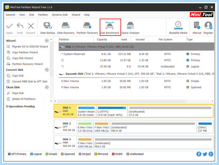Screen dimensions: 219x165
Task: Select the (Other) 127 MB block
Action: 205,127
